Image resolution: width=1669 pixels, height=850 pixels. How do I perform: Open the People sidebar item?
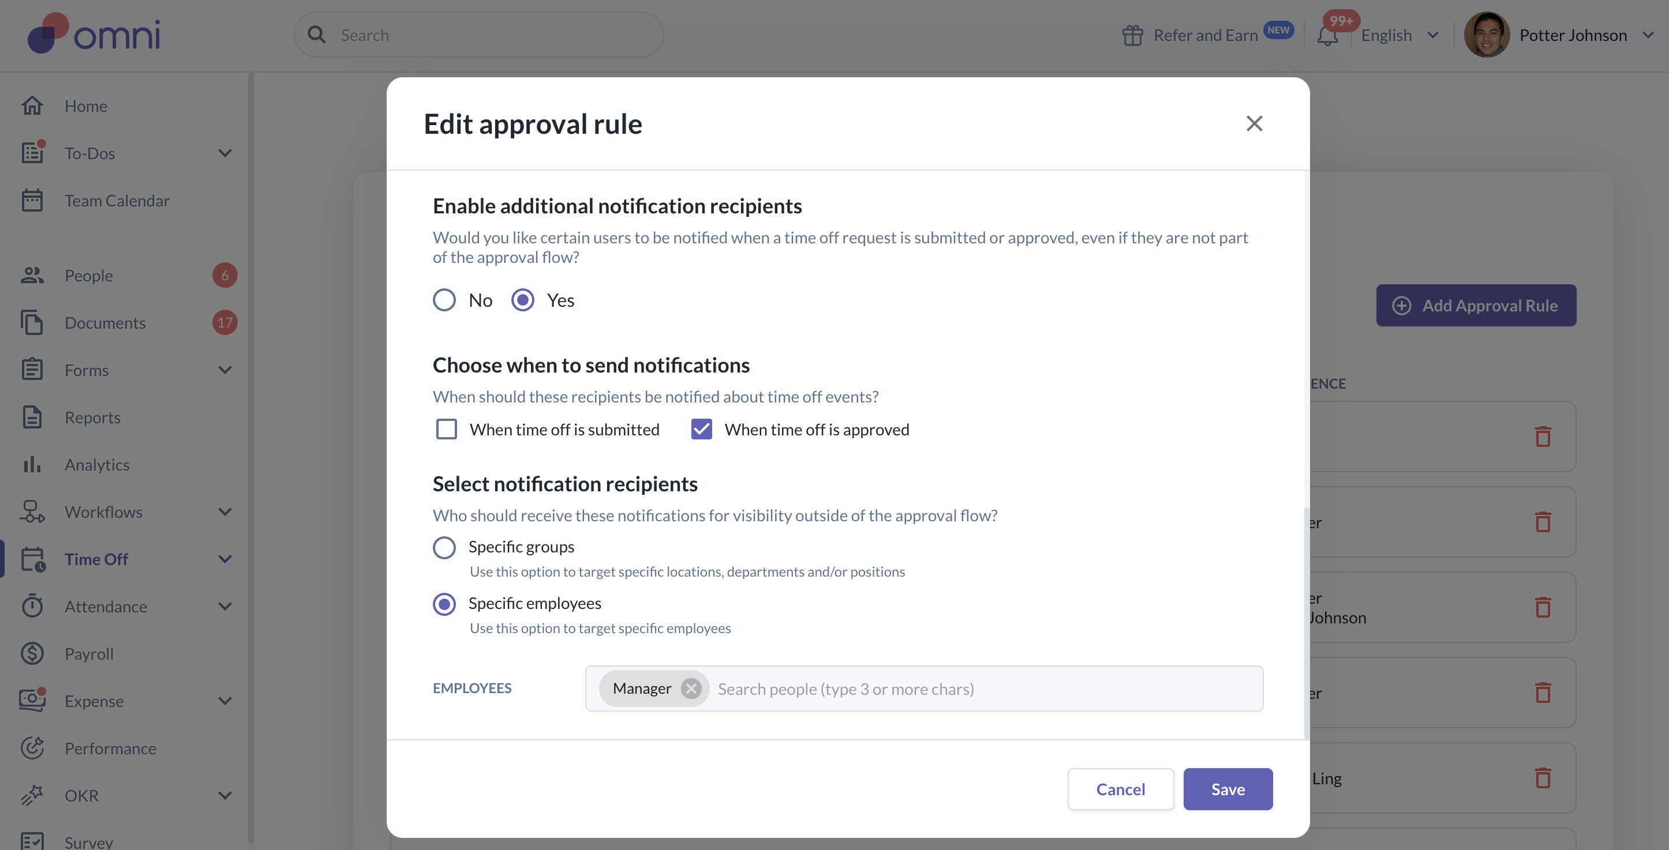coord(88,275)
